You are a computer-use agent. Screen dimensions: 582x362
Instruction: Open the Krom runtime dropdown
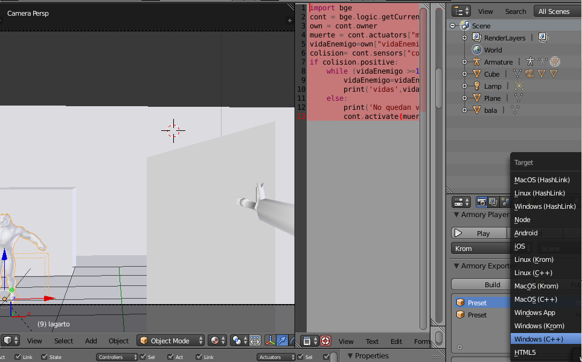tap(481, 248)
